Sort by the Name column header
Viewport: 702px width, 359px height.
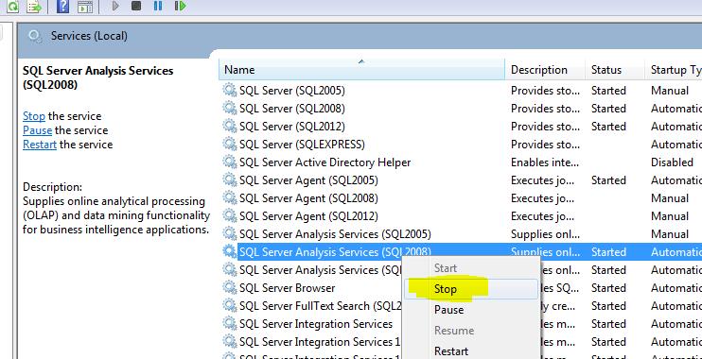[x=361, y=70]
